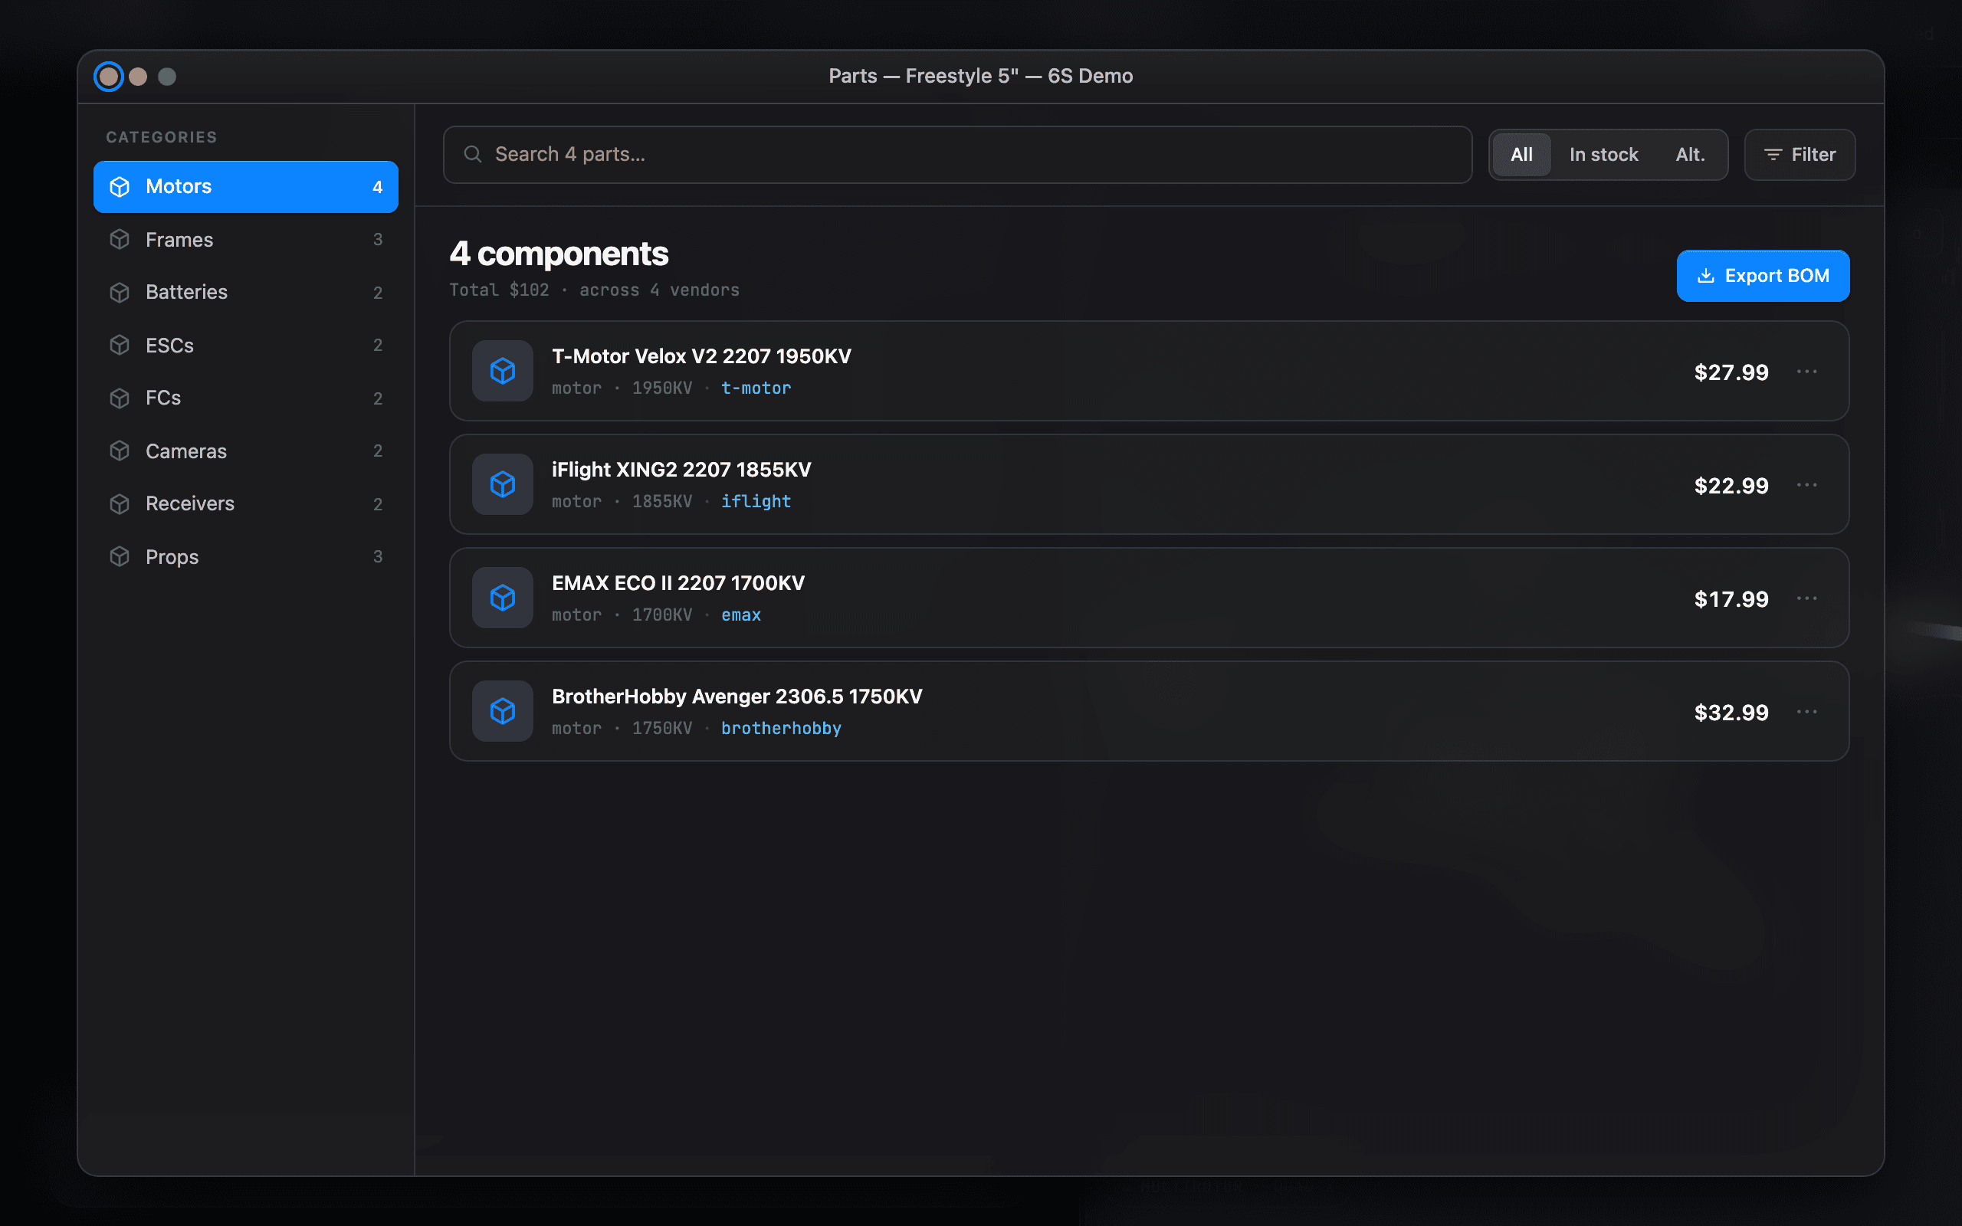Minimize the Parts window
Image resolution: width=1962 pixels, height=1226 pixels.
[138, 76]
